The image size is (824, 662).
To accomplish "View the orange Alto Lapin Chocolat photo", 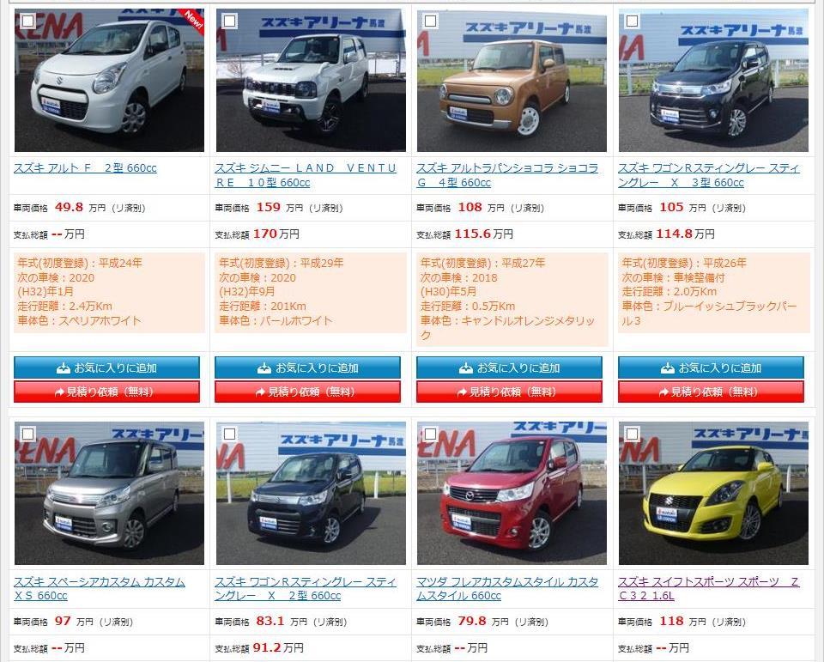I will point(512,81).
